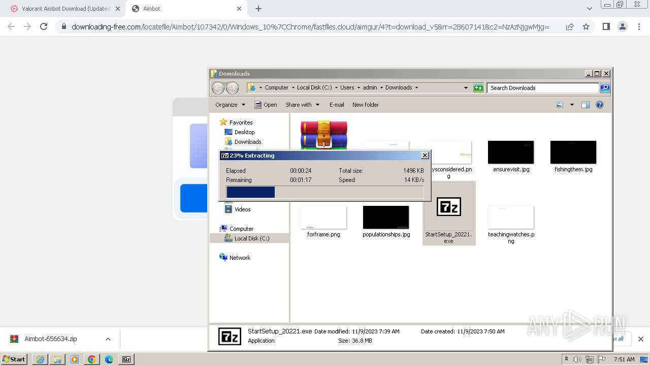Open Chrome tab search dropdown

(589, 9)
